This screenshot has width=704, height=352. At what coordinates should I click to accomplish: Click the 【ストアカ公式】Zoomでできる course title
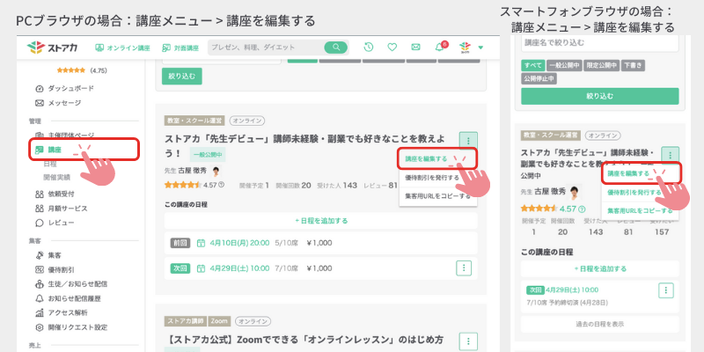(304, 338)
